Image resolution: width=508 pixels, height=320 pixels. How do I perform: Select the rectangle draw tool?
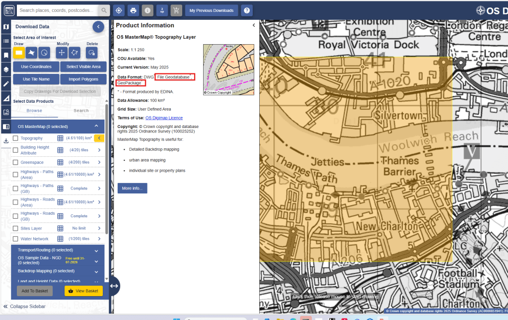[19, 52]
